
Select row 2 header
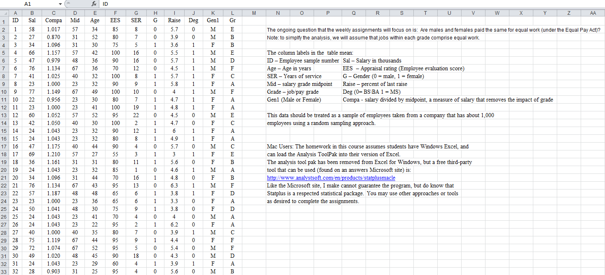point(4,29)
